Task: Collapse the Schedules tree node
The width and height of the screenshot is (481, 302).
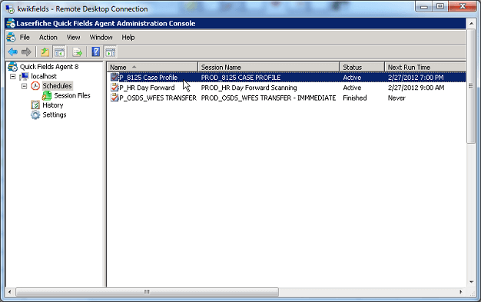Action: pyautogui.click(x=25, y=86)
